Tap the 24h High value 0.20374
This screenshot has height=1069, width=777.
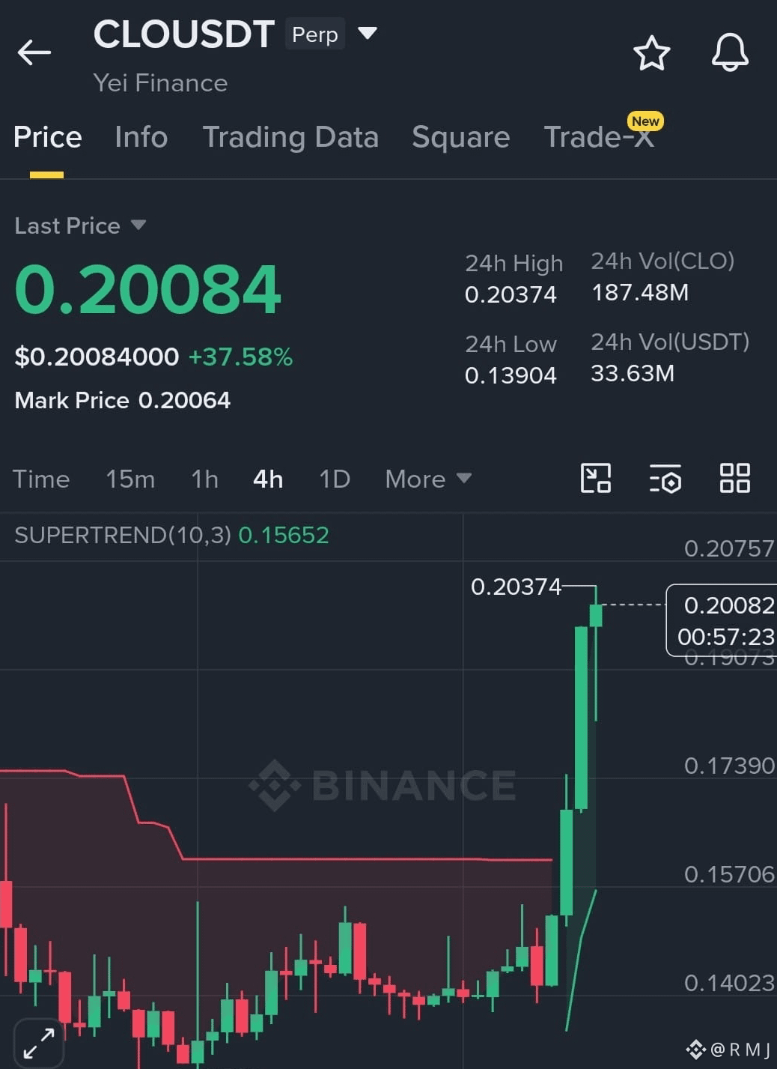[x=511, y=294]
